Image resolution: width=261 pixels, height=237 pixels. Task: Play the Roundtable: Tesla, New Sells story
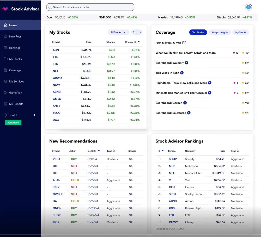click(x=209, y=83)
